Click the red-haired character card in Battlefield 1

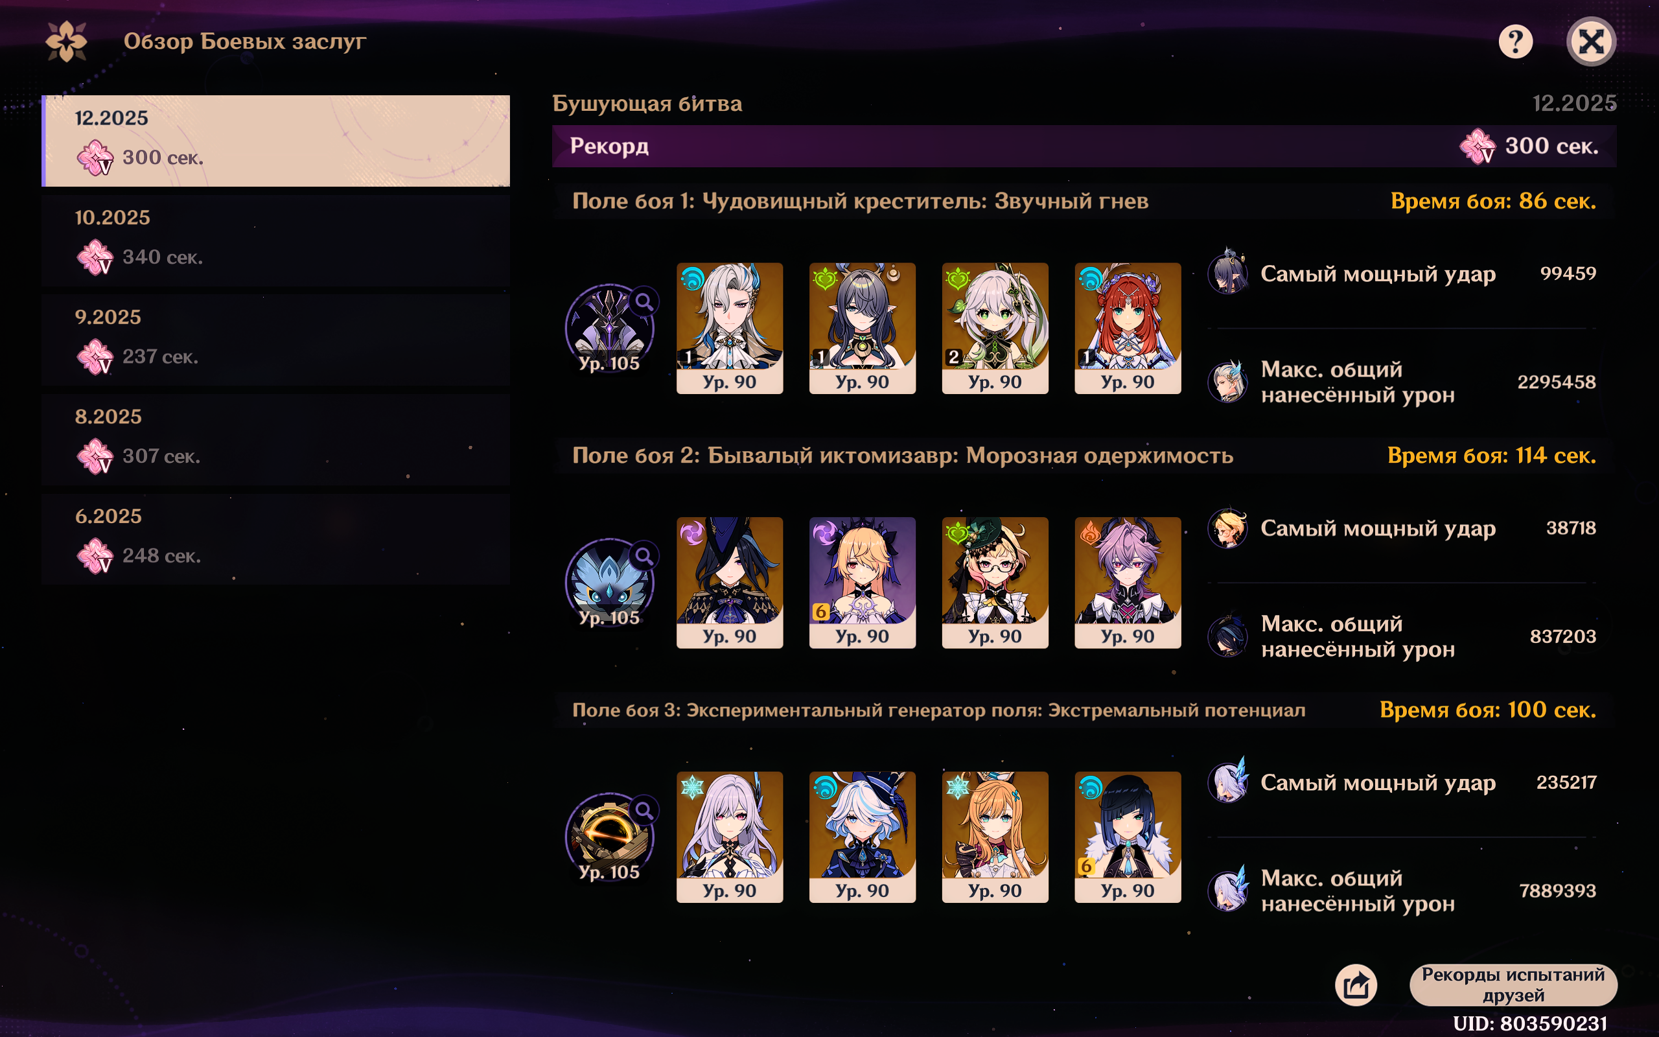(1128, 328)
